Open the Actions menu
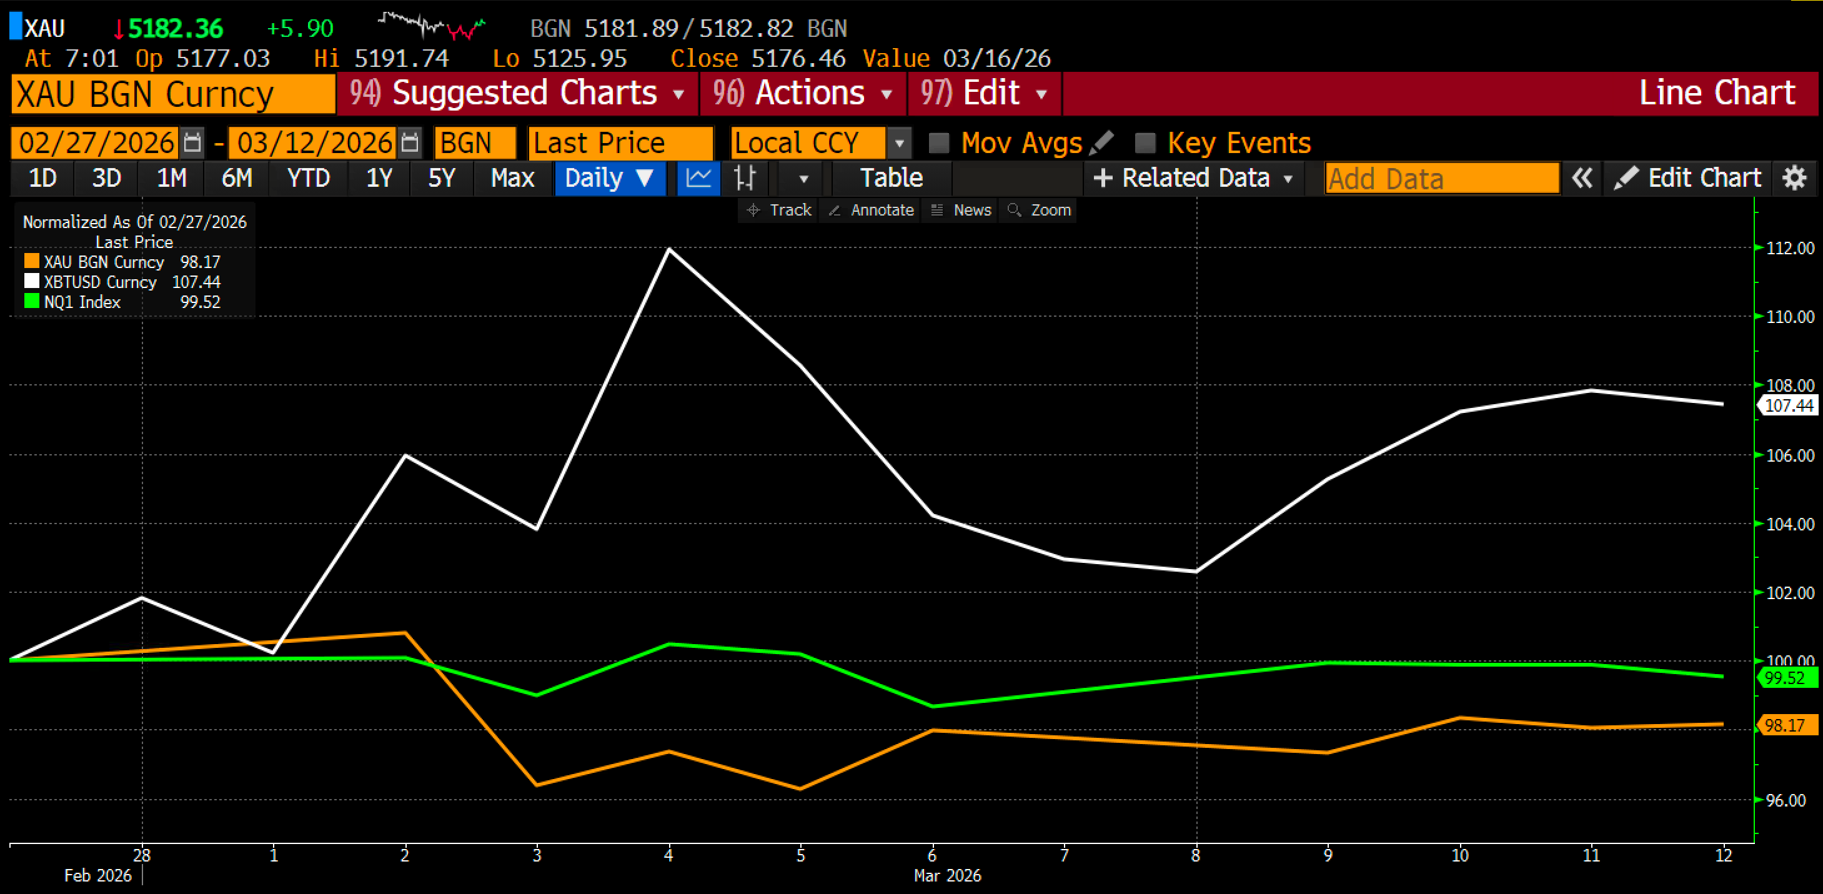The height and width of the screenshot is (894, 1823). pyautogui.click(x=803, y=94)
